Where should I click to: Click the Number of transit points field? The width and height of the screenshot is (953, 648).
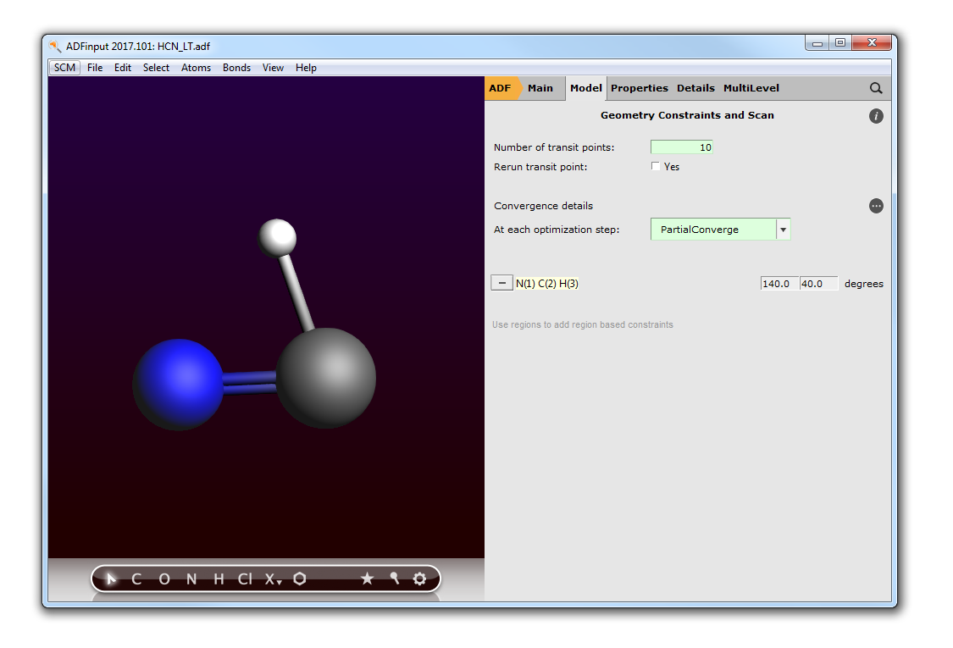coord(681,147)
